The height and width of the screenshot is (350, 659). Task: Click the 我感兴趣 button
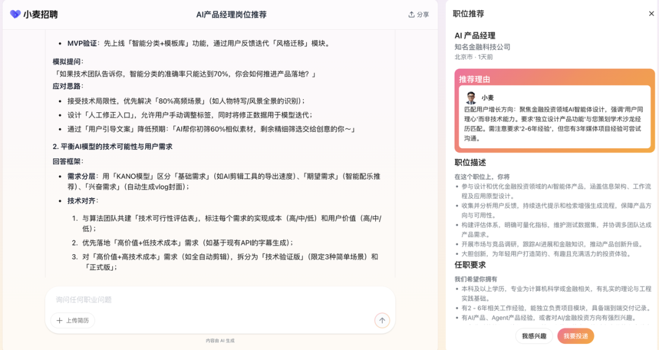534,336
